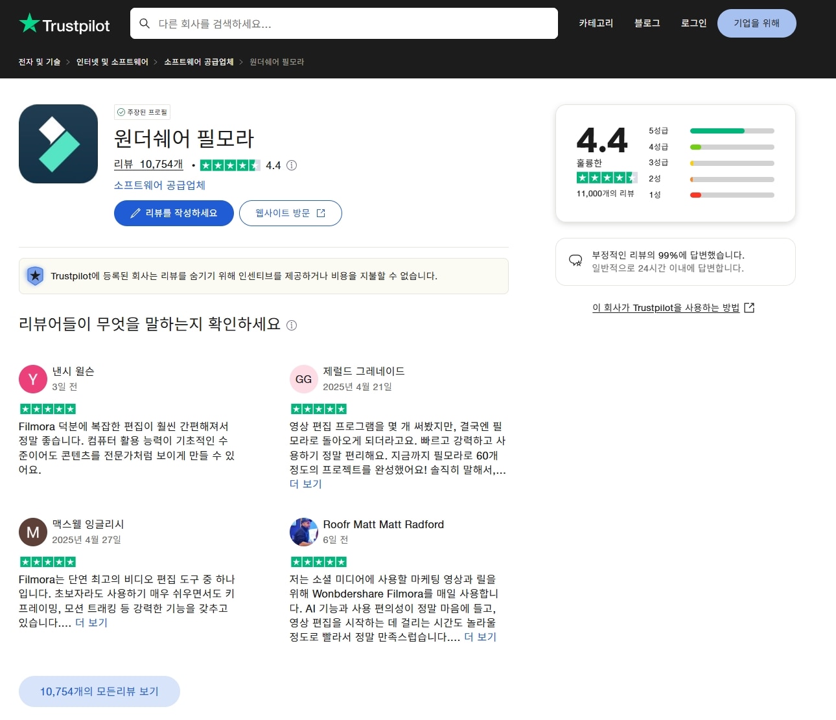Click 11,000개의 리뷰 text
The width and height of the screenshot is (836, 720).
[605, 194]
